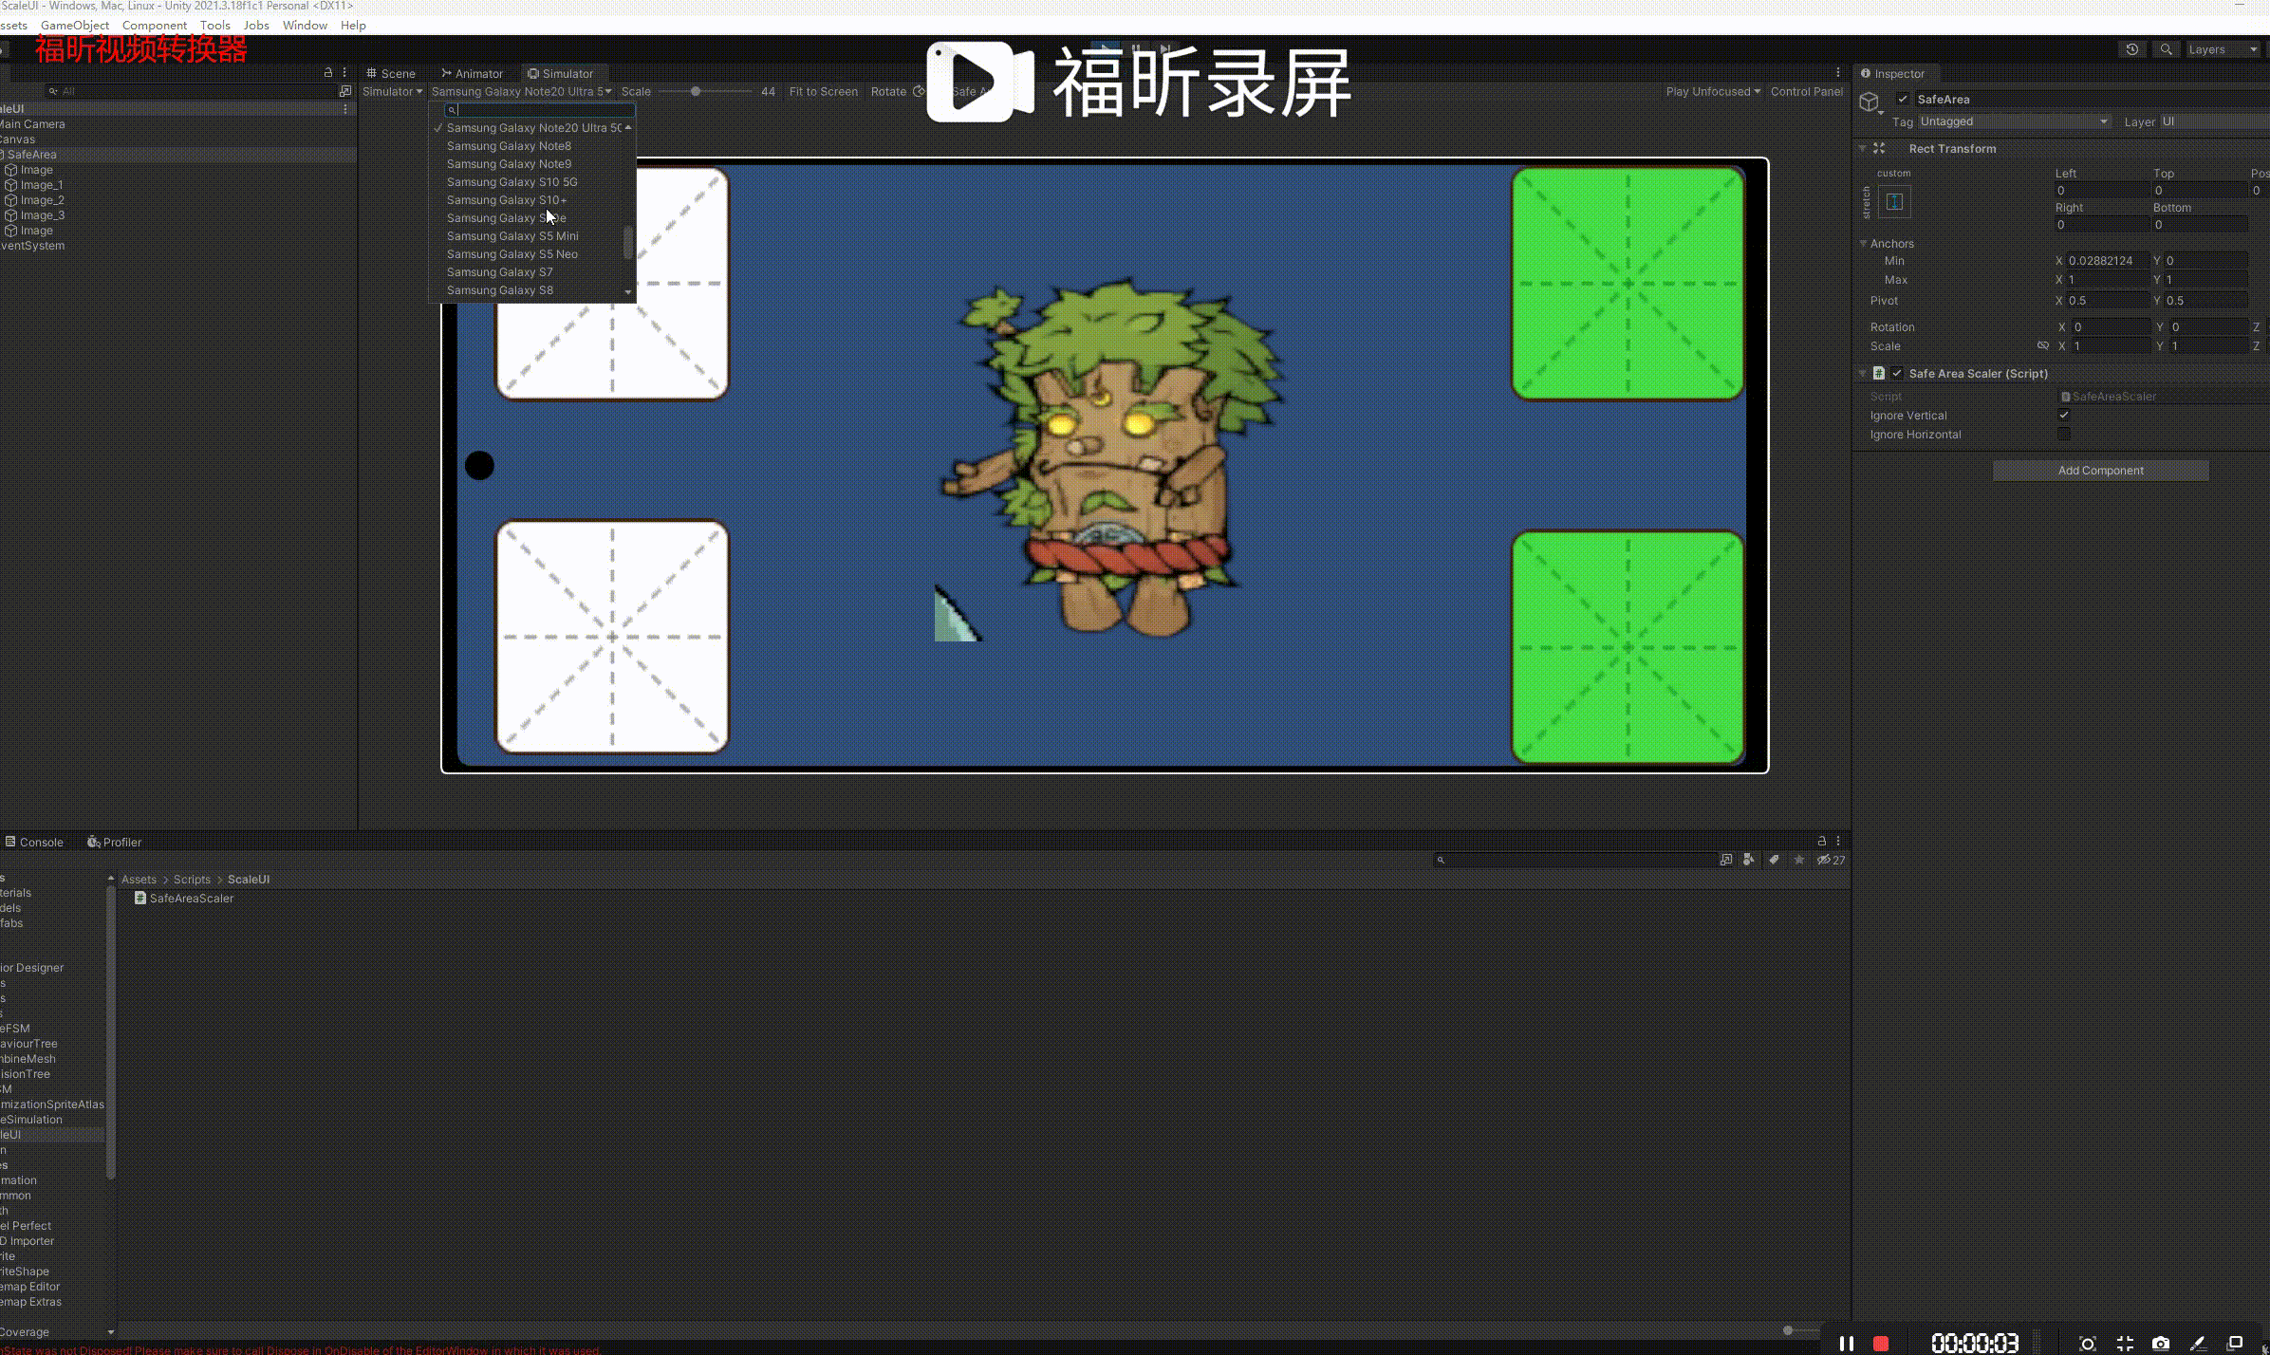This screenshot has width=2270, height=1355.
Task: Open the Layers dropdown in the toolbar
Action: pyautogui.click(x=2222, y=49)
